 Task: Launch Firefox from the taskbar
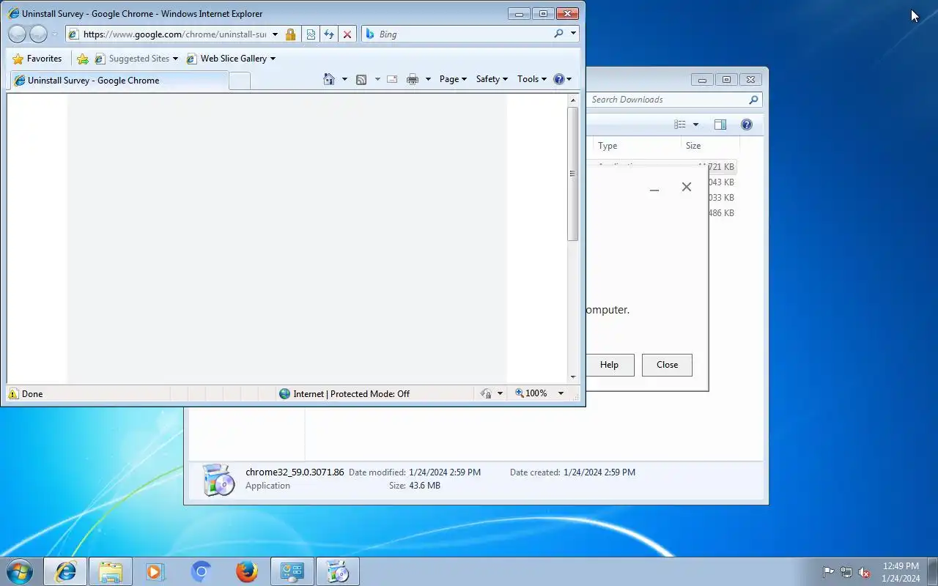click(x=246, y=572)
